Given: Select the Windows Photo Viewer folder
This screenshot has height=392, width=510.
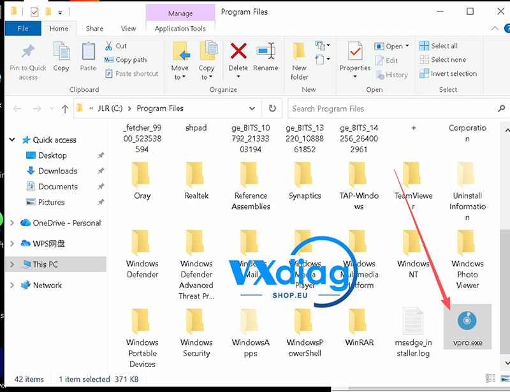Looking at the screenshot, I should (x=467, y=259).
